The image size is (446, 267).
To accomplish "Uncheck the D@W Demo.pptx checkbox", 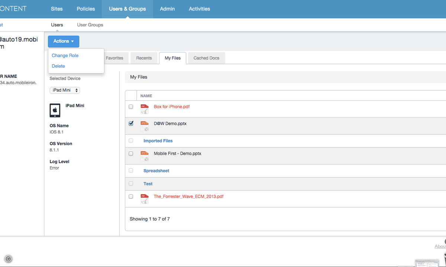I will [x=131, y=123].
